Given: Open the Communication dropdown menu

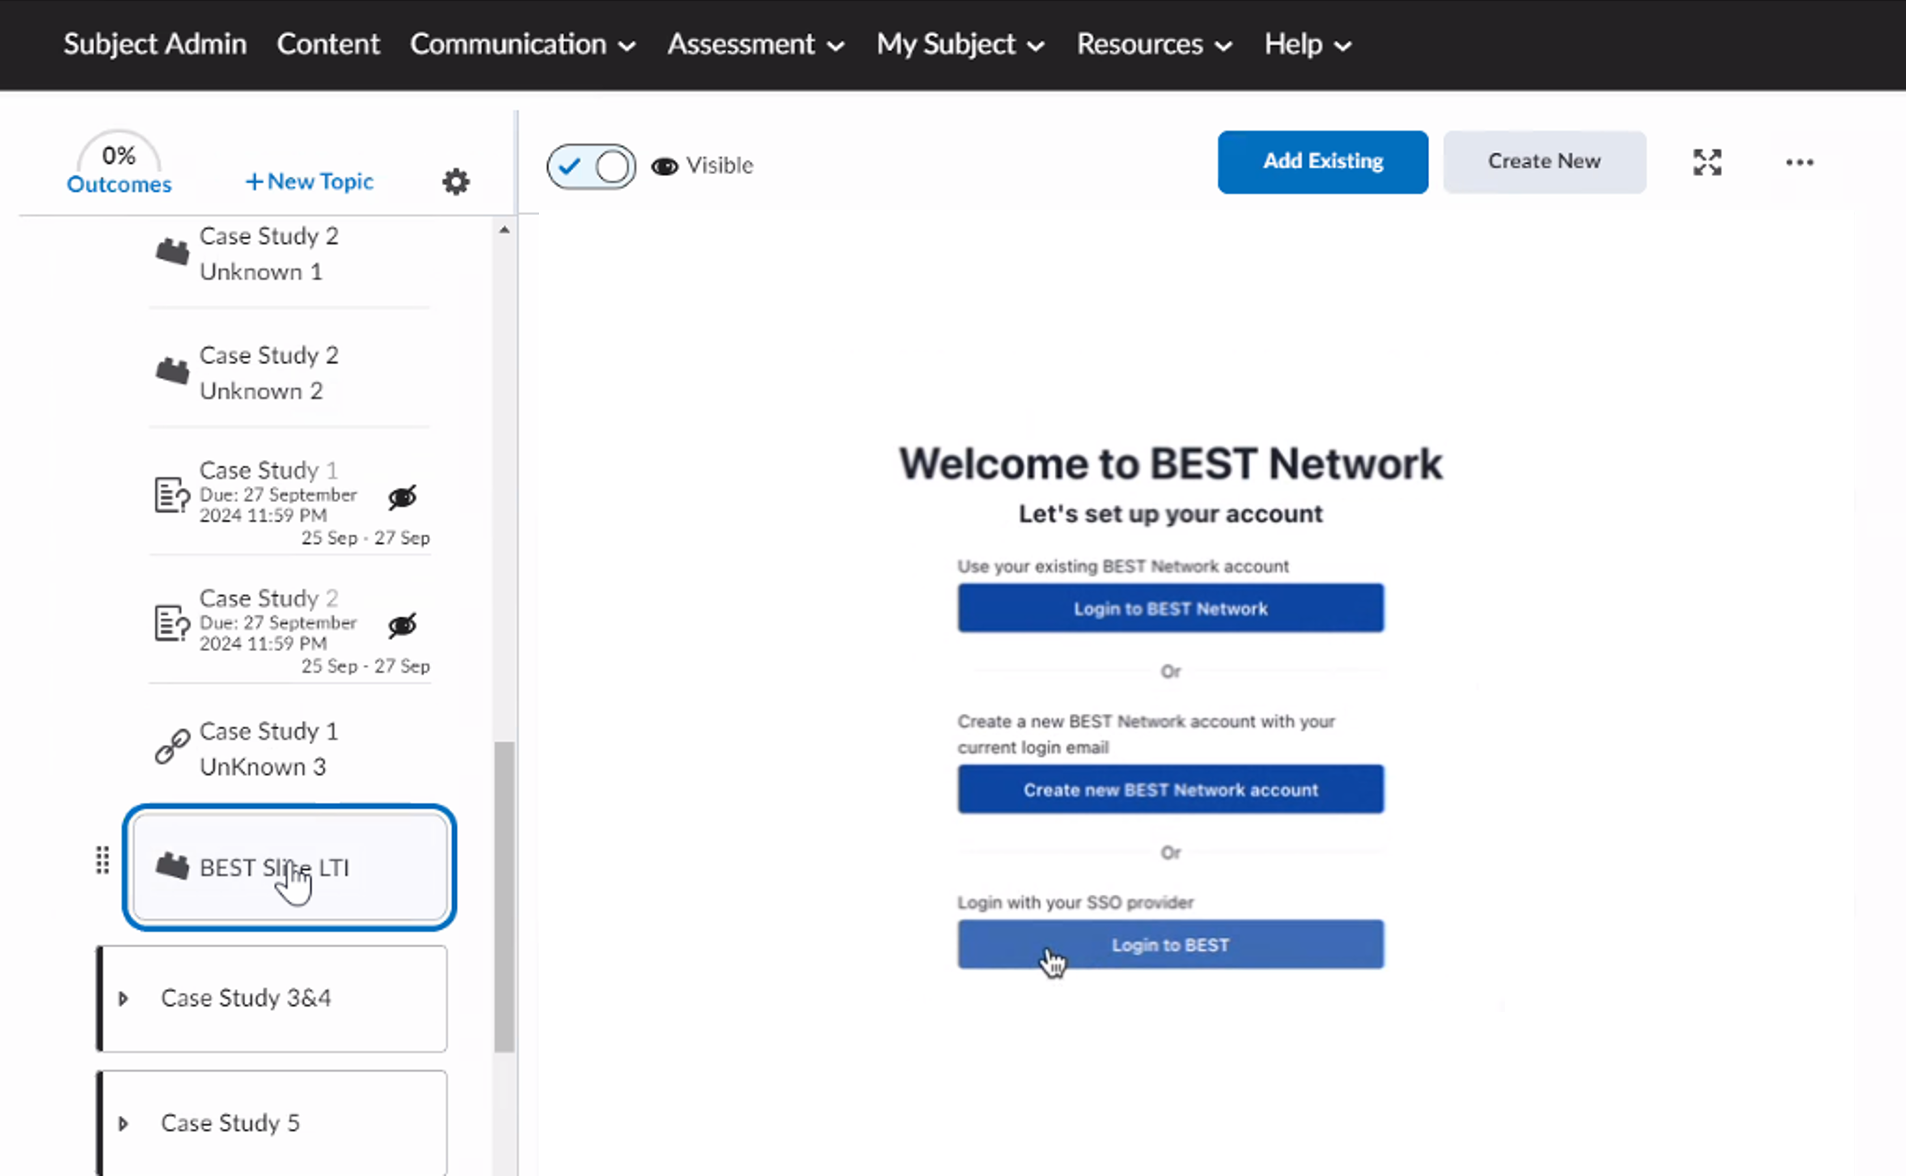Looking at the screenshot, I should [x=522, y=44].
